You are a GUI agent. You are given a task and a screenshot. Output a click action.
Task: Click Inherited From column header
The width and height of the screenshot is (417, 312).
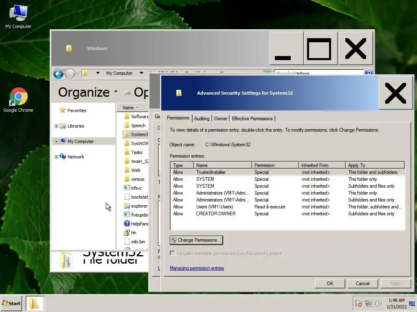[x=322, y=165]
